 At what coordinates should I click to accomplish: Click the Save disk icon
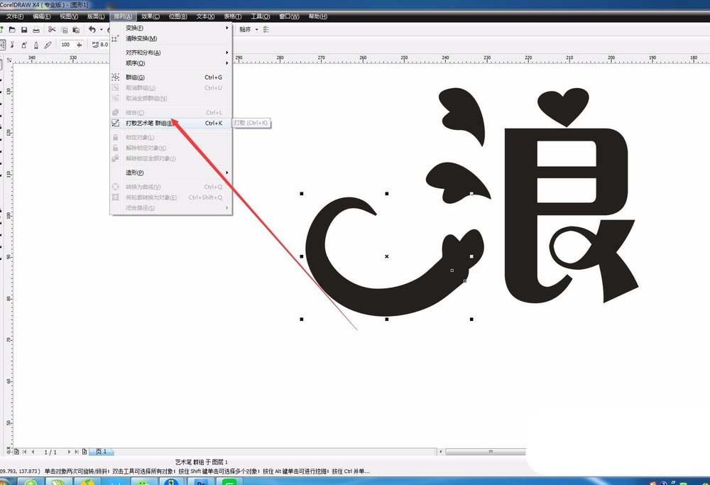point(24,29)
